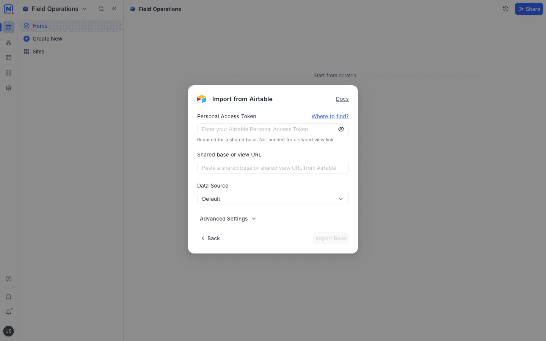Open the settings gear icon
Screen dimensions: 546x341
(x=8, y=88)
